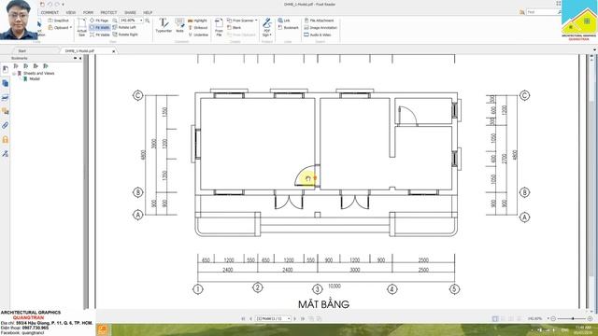Close the DHNB_1-Model.pdf tab
This screenshot has width=598, height=336.
114,51
